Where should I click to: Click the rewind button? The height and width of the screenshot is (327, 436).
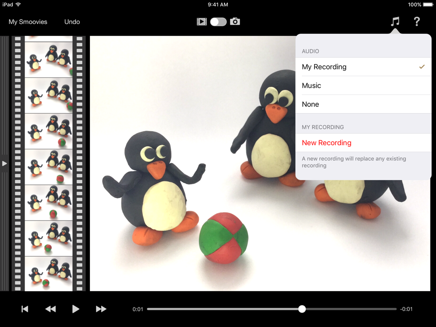(50, 309)
